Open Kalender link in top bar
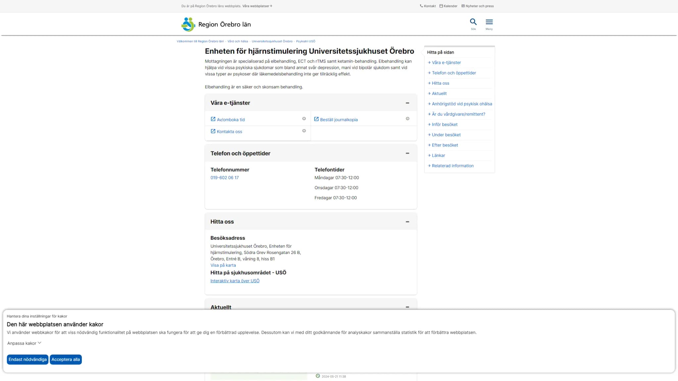The width and height of the screenshot is (678, 381). click(450, 6)
